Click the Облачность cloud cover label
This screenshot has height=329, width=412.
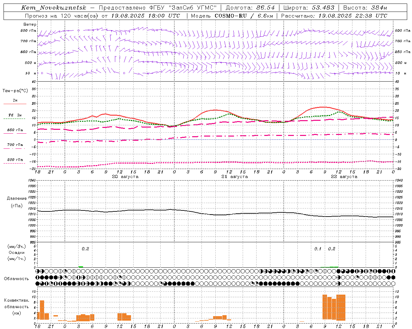(x=16, y=279)
